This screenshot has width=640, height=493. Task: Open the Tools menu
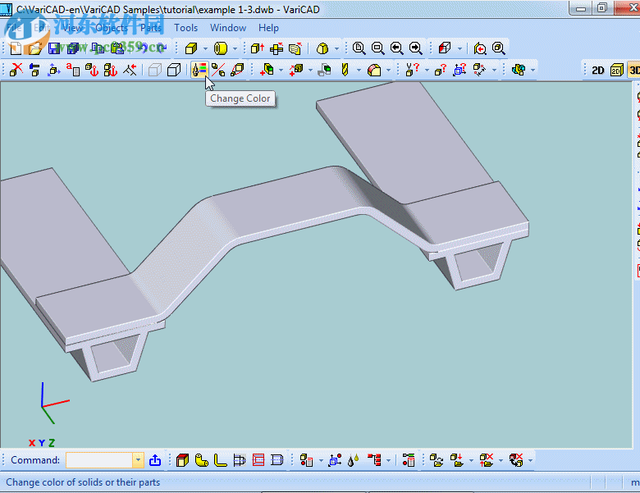click(x=186, y=27)
